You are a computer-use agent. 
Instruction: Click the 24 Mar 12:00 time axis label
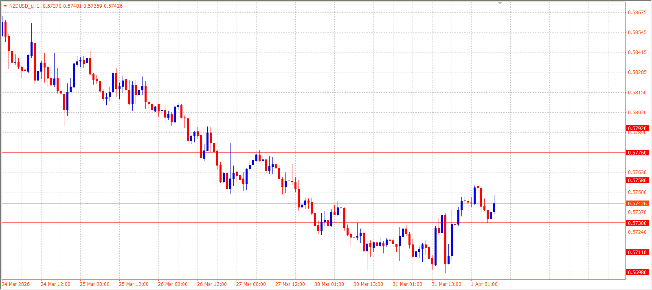pos(55,284)
